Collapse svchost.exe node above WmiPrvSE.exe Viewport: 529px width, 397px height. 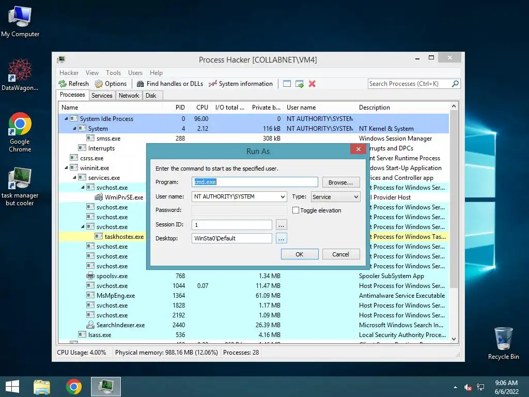coord(83,187)
